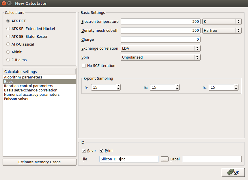Open the Spin Unpolarized dropdown
The height and width of the screenshot is (180, 248).
(x=161, y=57)
